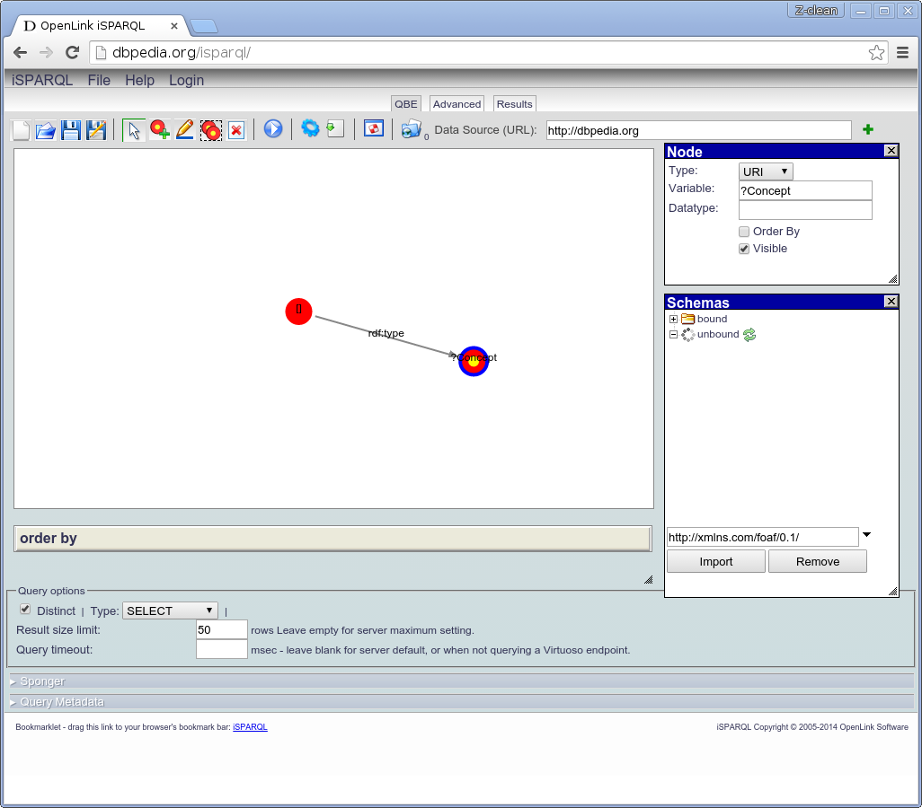The width and height of the screenshot is (922, 808).
Task: Open the query Type SELECT dropdown
Action: pos(170,610)
